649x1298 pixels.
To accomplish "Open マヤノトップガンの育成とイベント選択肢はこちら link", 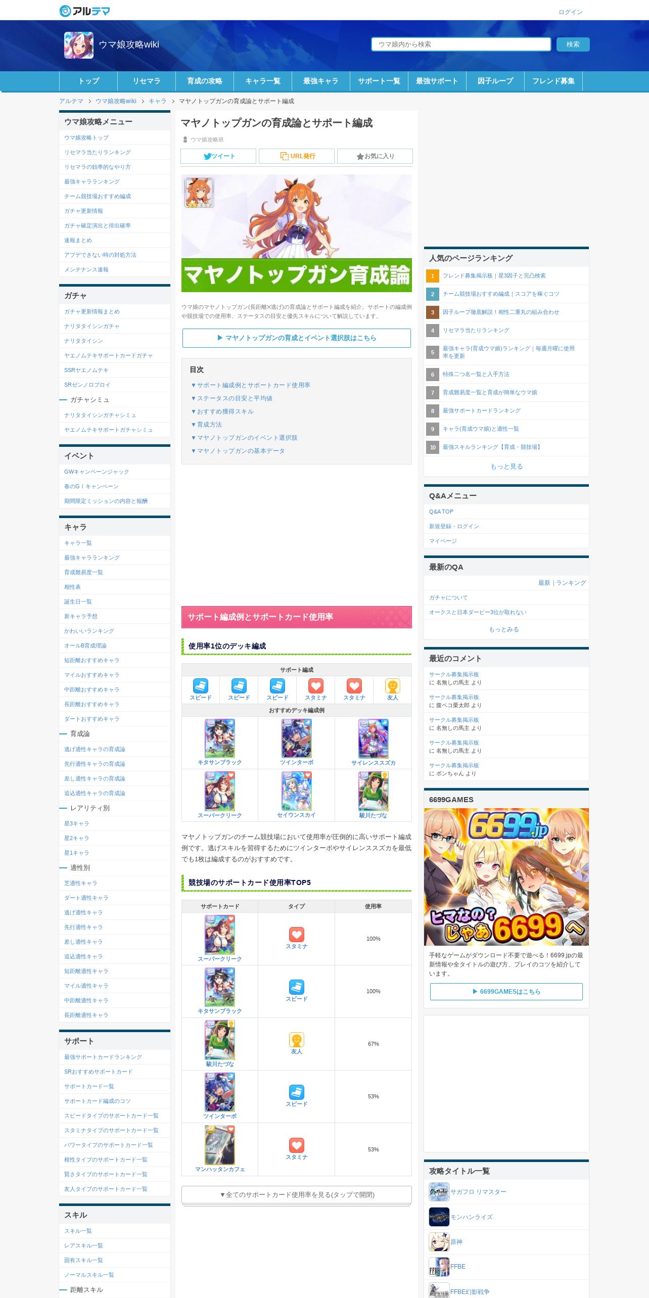I will (297, 338).
